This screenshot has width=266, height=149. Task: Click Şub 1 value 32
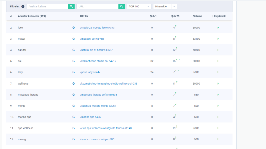[152, 61]
